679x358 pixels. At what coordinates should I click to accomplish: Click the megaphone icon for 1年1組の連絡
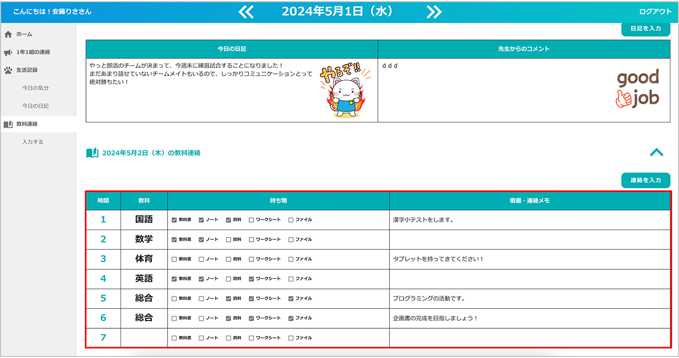(x=8, y=53)
